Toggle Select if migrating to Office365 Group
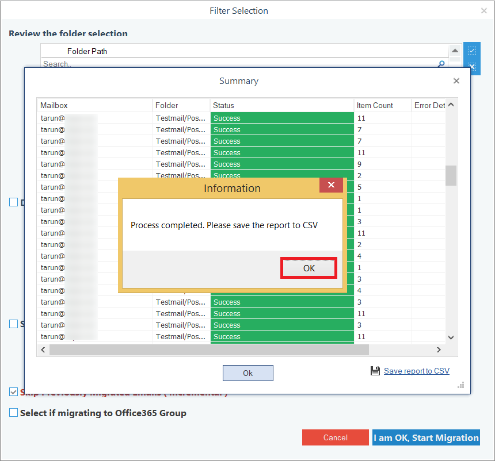This screenshot has width=495, height=461. 14,413
